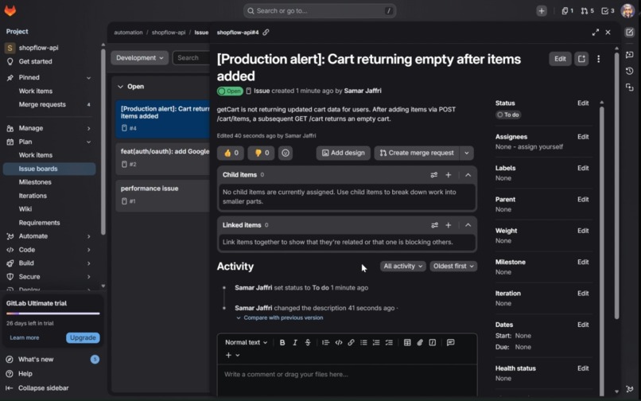This screenshot has height=401, width=641.
Task: Collapse the Child items section
Action: [468, 175]
